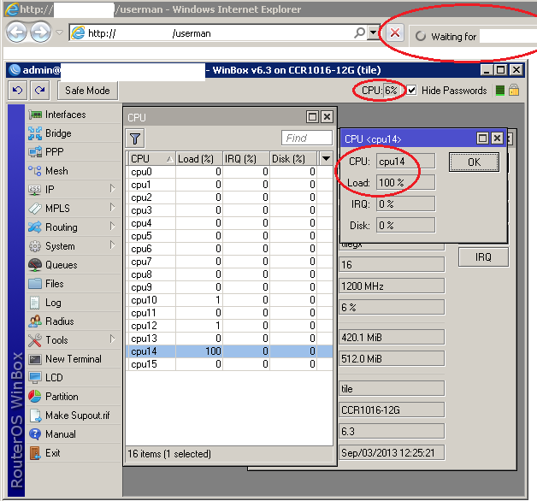Click the red X stop loading button
This screenshot has height=501, width=537.
[394, 32]
